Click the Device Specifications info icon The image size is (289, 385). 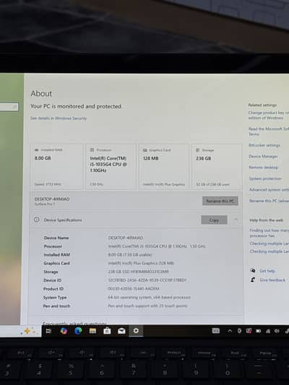[37, 220]
